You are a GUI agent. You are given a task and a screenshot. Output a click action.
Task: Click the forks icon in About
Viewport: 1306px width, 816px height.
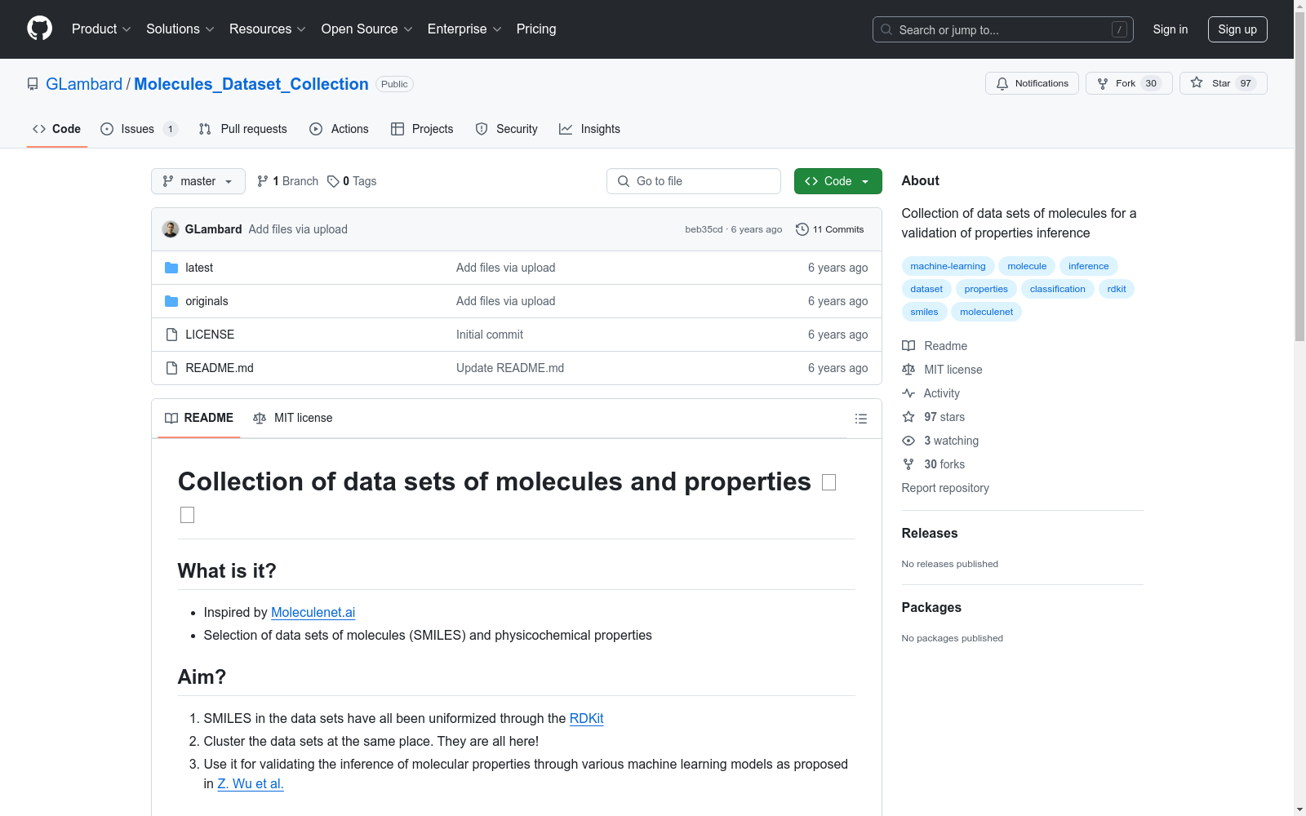tap(908, 464)
